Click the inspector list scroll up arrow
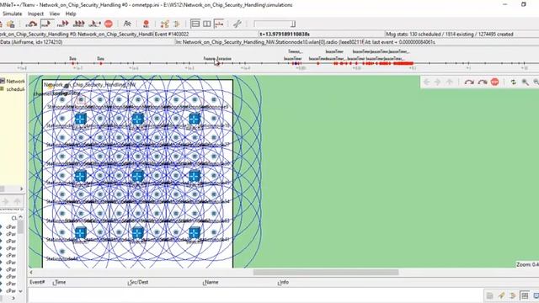539x303 pixels. [20, 217]
